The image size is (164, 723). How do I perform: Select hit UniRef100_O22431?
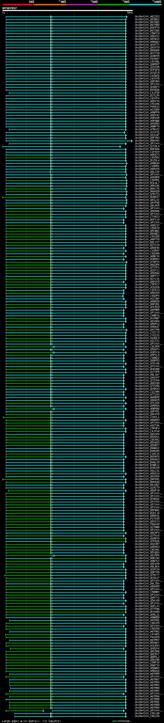click(x=147, y=132)
